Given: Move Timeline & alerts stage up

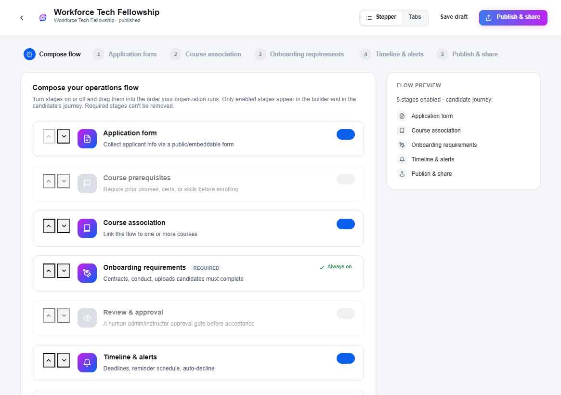Looking at the screenshot, I should tap(49, 360).
